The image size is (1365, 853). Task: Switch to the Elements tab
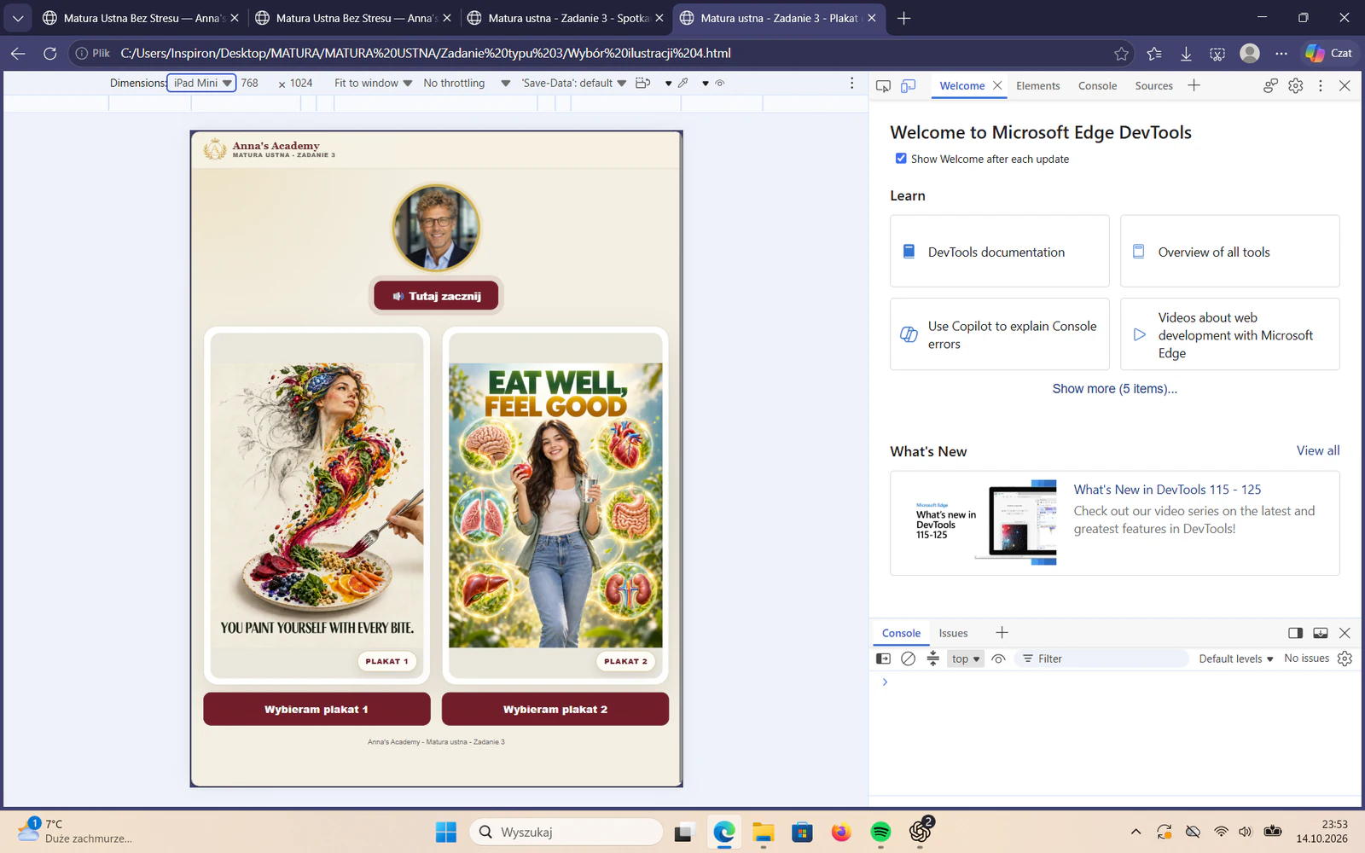click(1037, 85)
